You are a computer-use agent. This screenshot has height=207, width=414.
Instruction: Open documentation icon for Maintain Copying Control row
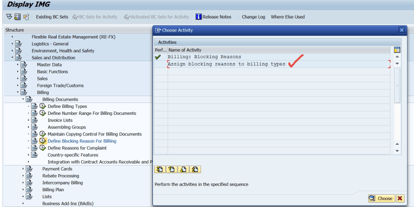[x=34, y=134]
